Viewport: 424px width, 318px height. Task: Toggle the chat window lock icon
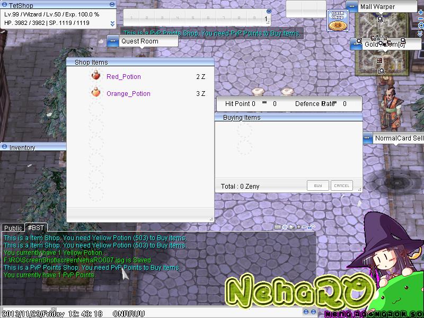[311, 227]
